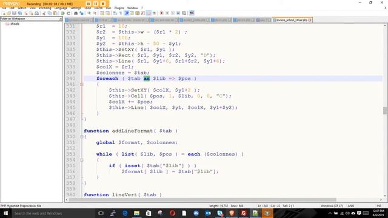388x218 pixels.
Task: Pause the Movavi recording
Action: (96, 4)
